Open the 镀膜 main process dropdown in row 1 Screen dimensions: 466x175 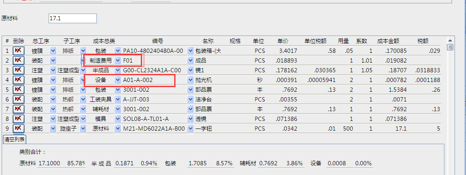click(53, 51)
